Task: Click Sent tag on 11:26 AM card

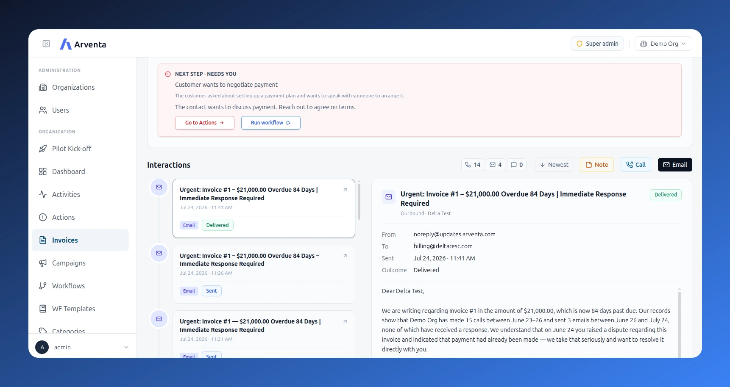Action: point(212,291)
